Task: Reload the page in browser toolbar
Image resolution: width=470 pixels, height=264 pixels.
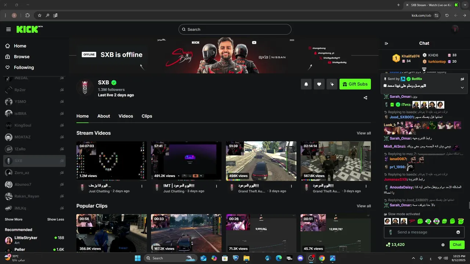Action: point(447,15)
